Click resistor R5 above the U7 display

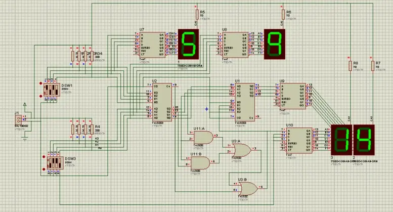click(197, 15)
